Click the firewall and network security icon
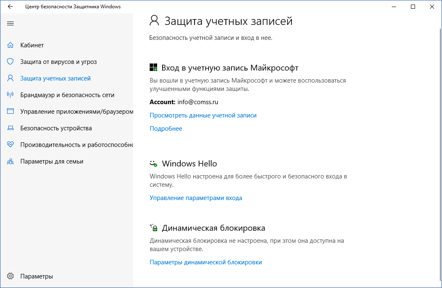 10,95
